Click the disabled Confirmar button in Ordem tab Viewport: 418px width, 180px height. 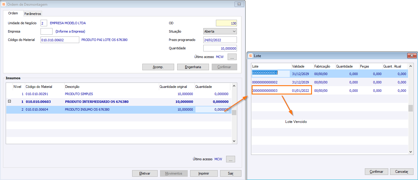224,67
